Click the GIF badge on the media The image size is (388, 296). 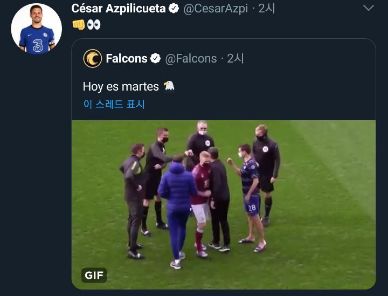tap(94, 276)
